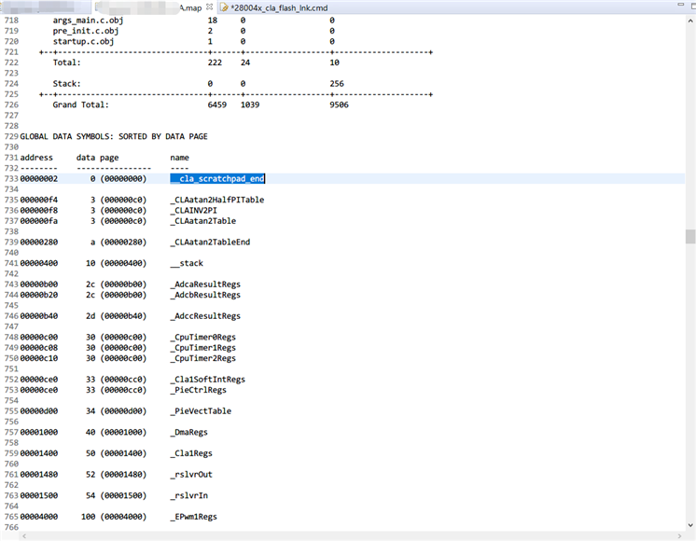
Task: Click line number 741 in the gutter
Action: pyautogui.click(x=11, y=263)
